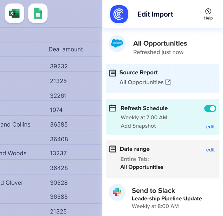This screenshot has width=223, height=216.
Task: Select the All Opportunities import heading
Action: pyautogui.click(x=160, y=43)
